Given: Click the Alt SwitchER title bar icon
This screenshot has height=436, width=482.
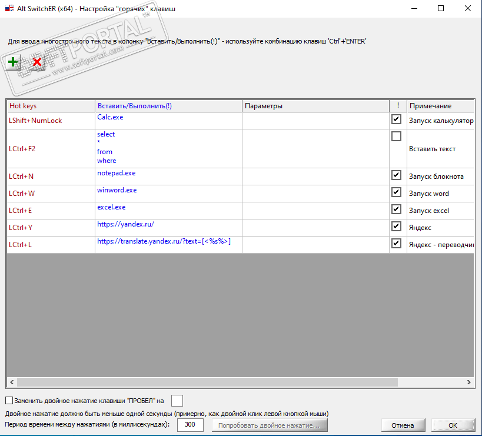Looking at the screenshot, I should pyautogui.click(x=9, y=8).
